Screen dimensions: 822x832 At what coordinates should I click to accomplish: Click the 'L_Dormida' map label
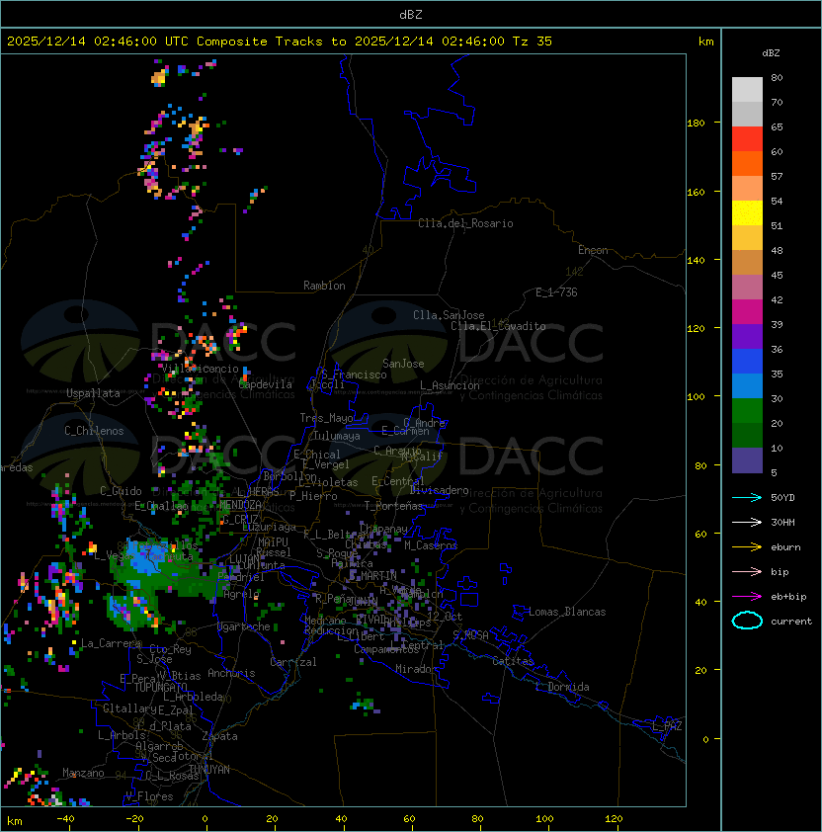click(x=562, y=687)
